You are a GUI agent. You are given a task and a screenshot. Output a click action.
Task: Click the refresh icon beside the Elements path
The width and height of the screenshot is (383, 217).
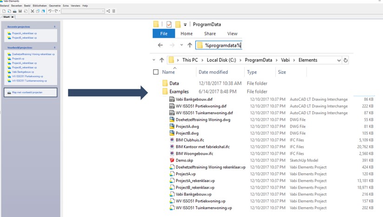(345, 60)
